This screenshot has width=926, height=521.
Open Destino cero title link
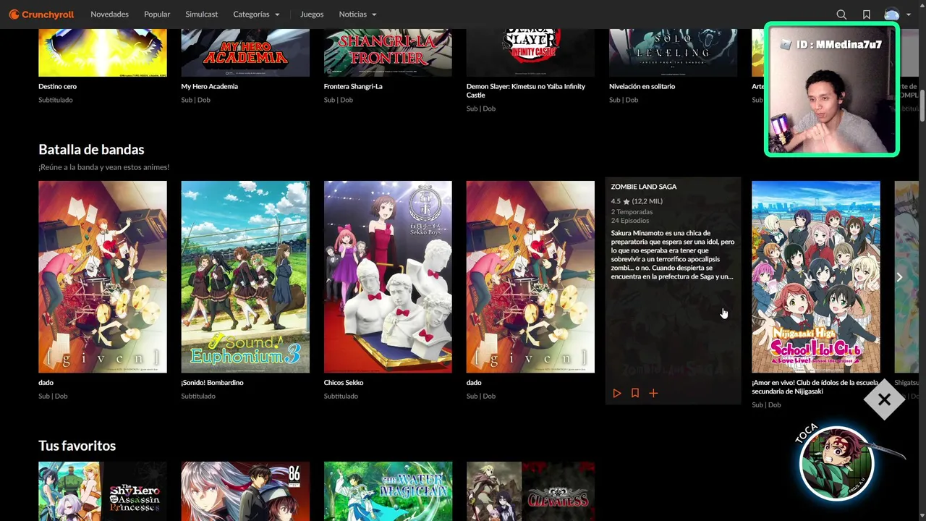tap(57, 86)
